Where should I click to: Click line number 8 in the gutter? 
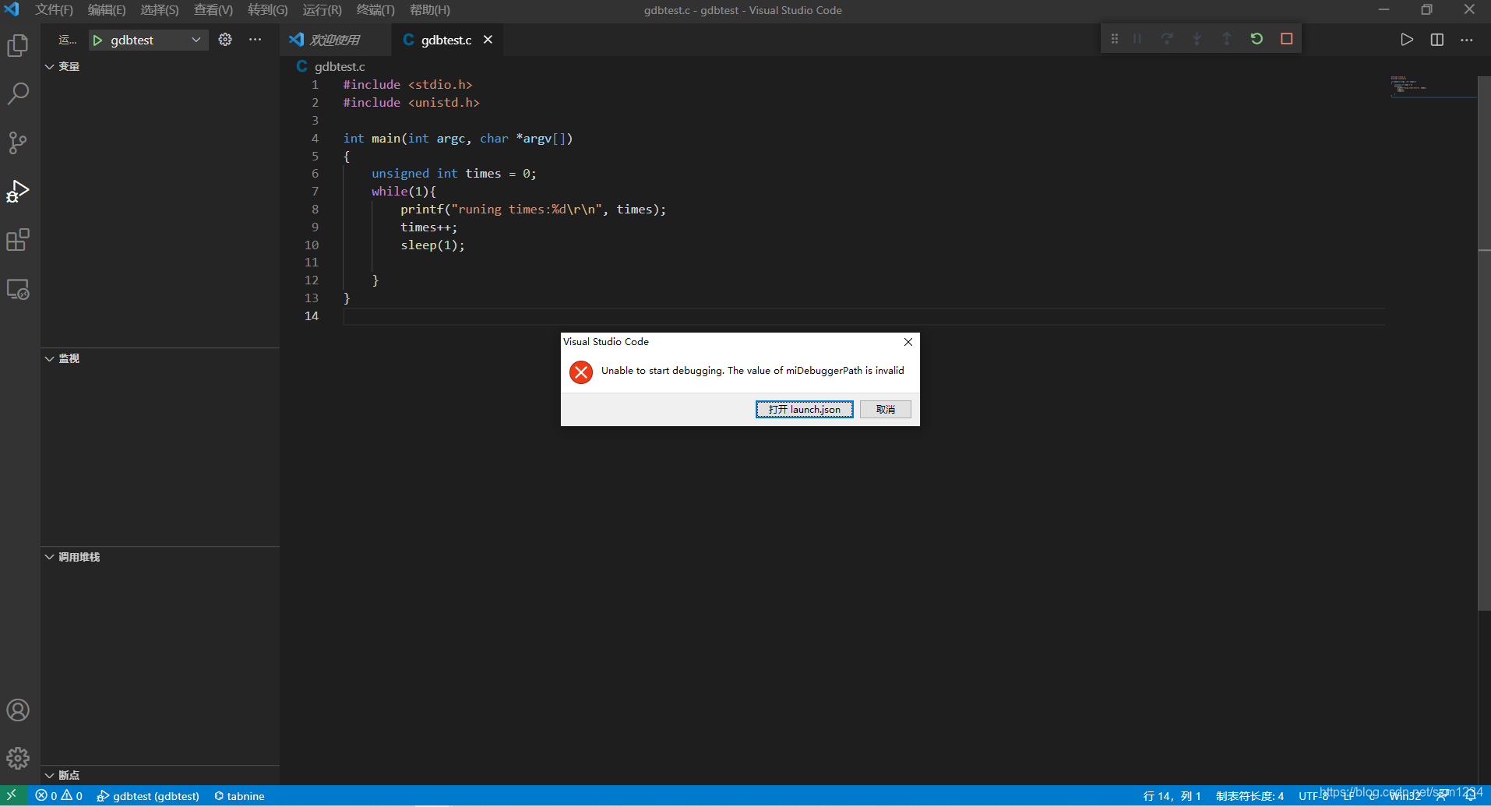pyautogui.click(x=315, y=210)
